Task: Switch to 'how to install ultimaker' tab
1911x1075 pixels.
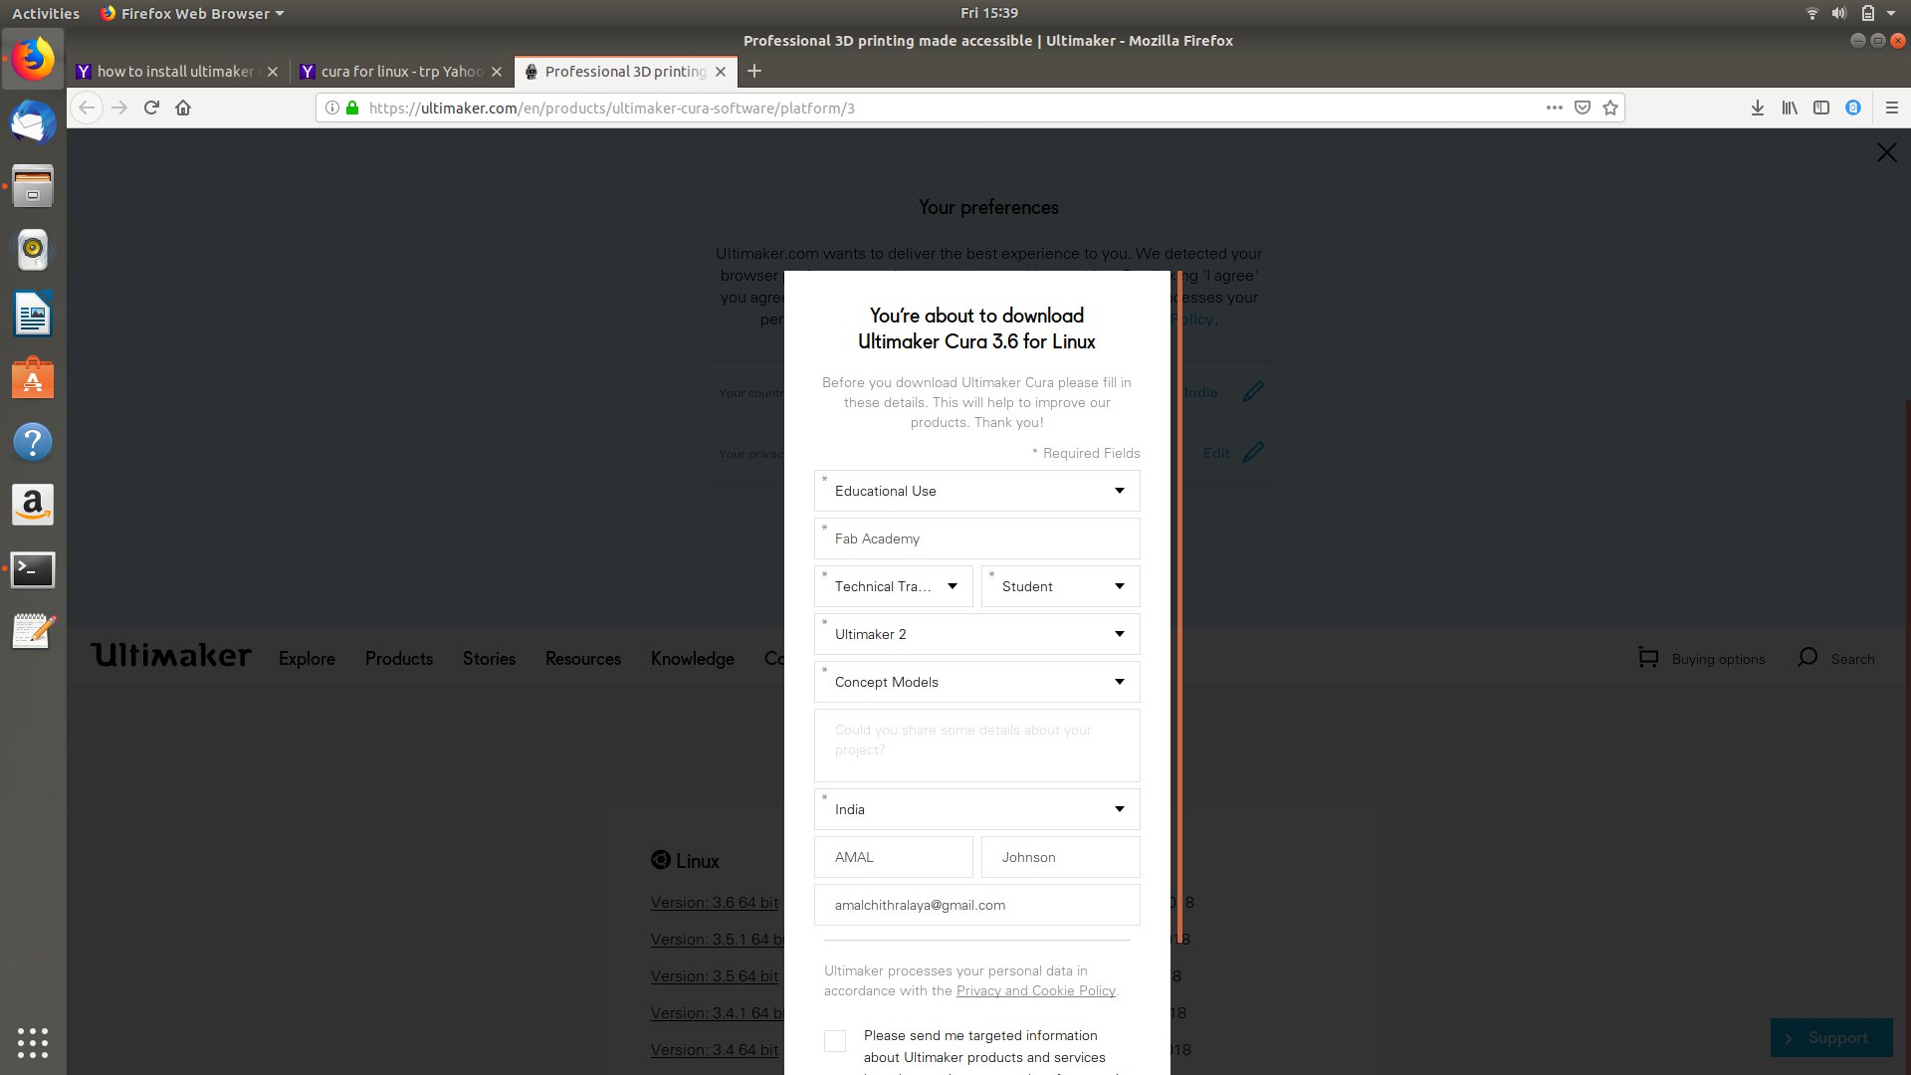Action: point(175,72)
